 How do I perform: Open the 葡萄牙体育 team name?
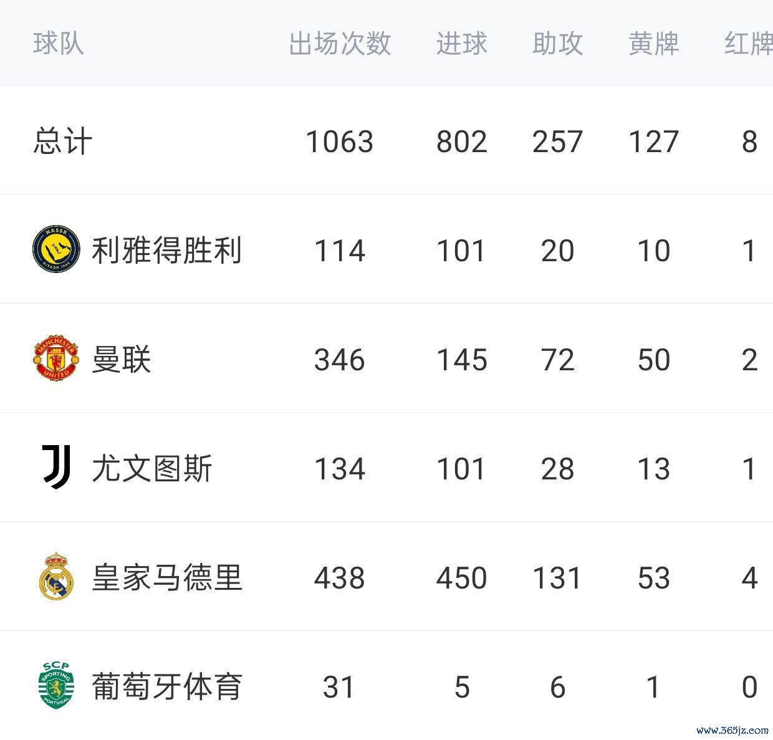(166, 687)
